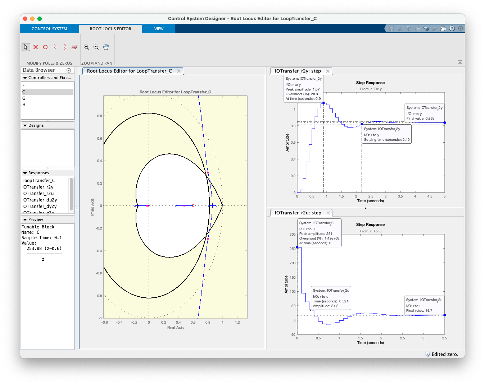Click the '253.88 (z-0.6)' value text
The image size is (485, 385).
[44, 249]
